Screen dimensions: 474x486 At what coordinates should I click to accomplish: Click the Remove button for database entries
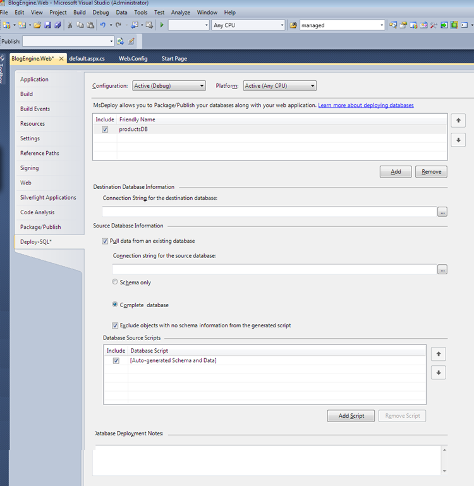(431, 172)
